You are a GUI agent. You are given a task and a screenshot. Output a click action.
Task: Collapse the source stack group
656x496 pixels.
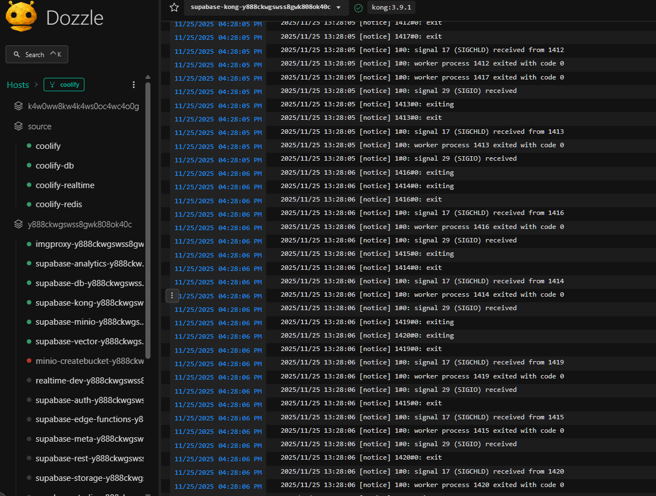click(39, 127)
